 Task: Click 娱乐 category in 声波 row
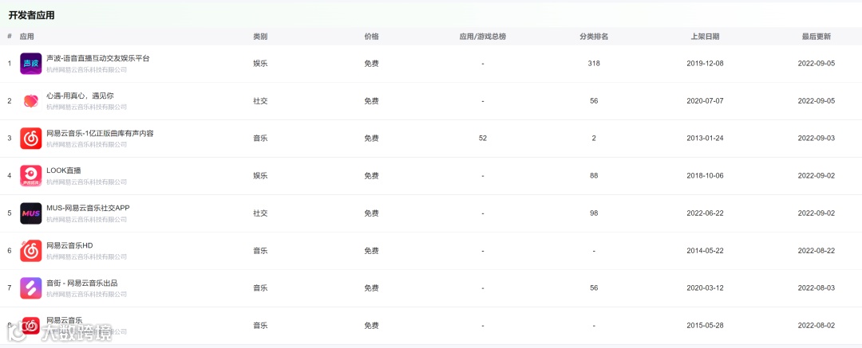tap(260, 64)
